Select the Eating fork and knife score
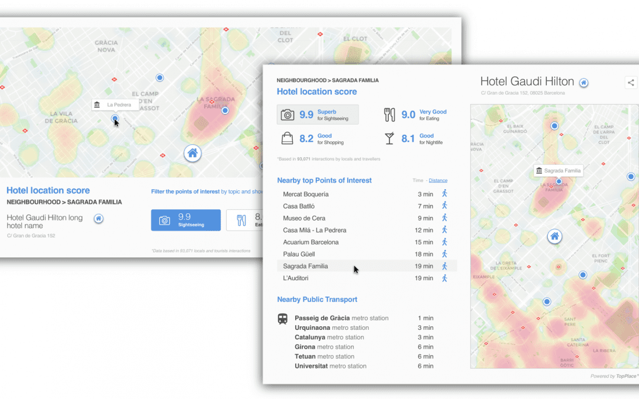 pyautogui.click(x=415, y=115)
